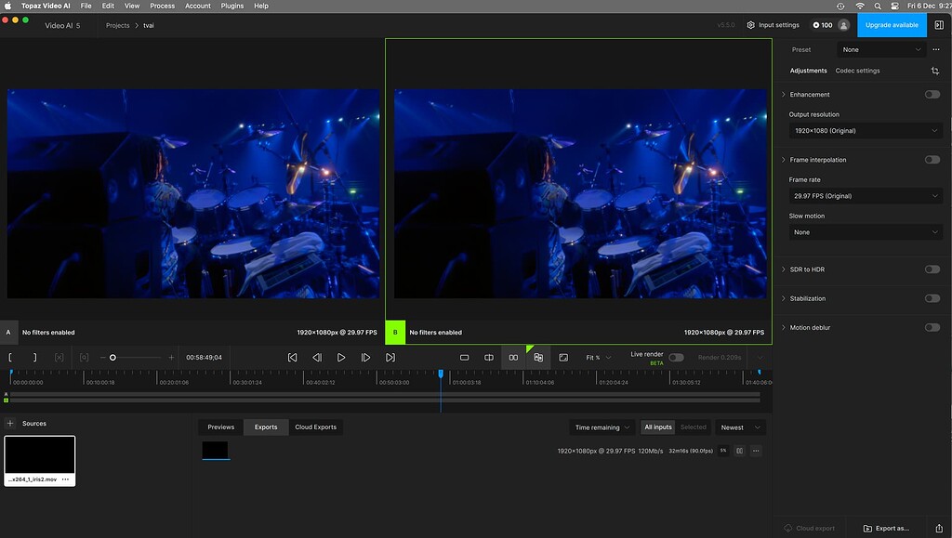
Task: Open the Frame rate dropdown
Action: click(x=866, y=196)
